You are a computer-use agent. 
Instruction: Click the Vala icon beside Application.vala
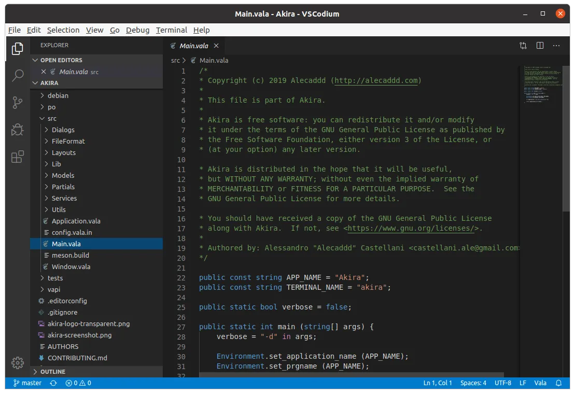click(46, 221)
